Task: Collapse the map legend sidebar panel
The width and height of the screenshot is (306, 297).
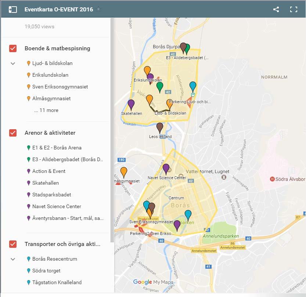Action: [13, 9]
